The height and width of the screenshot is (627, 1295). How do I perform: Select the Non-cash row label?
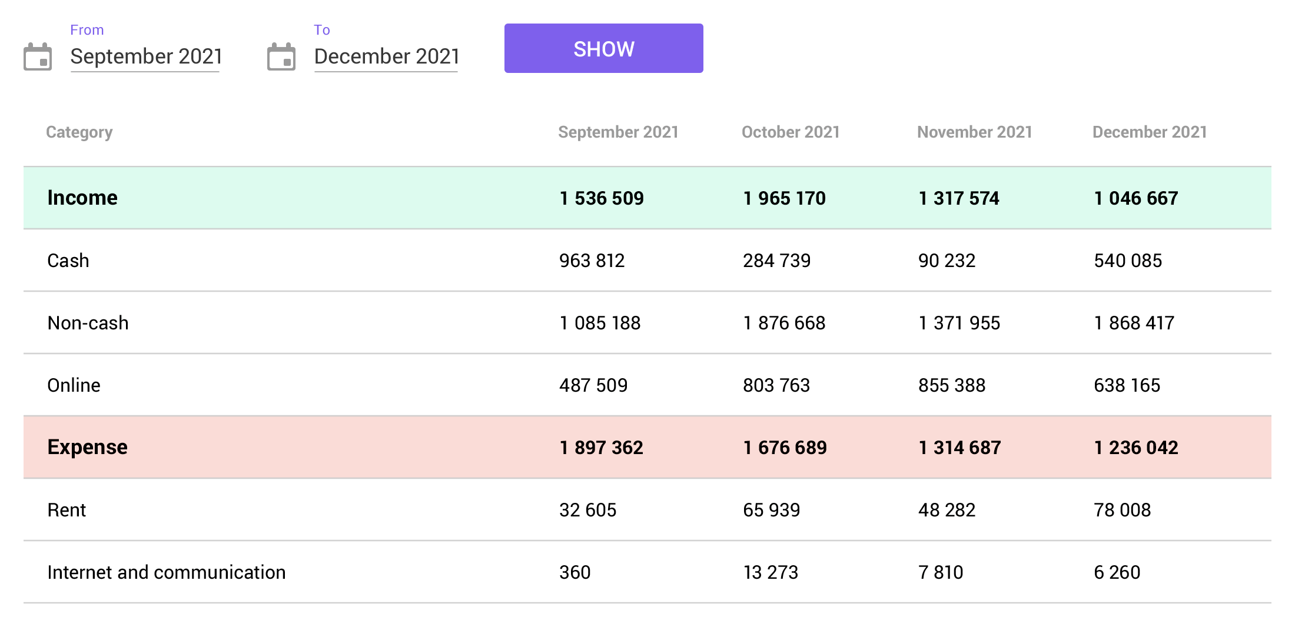(88, 323)
